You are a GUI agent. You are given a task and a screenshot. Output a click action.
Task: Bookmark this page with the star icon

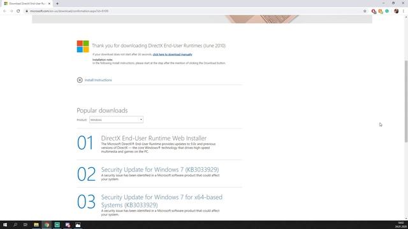[x=365, y=11]
